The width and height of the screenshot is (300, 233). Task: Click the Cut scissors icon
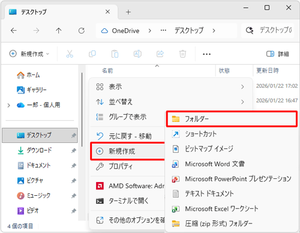click(70, 54)
